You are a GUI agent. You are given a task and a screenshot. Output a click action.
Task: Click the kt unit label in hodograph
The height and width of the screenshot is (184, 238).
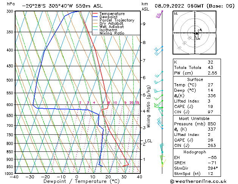coord(176,14)
